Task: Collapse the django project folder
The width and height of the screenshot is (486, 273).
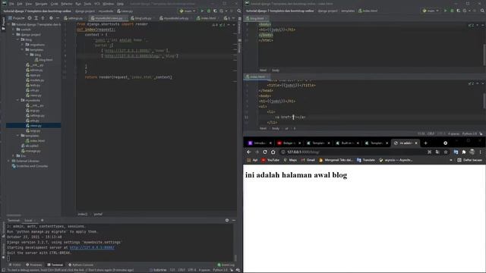Action: click(14, 35)
